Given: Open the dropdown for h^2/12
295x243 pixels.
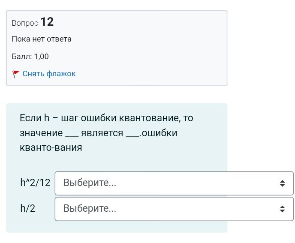Looking at the screenshot, I should coord(174,183).
